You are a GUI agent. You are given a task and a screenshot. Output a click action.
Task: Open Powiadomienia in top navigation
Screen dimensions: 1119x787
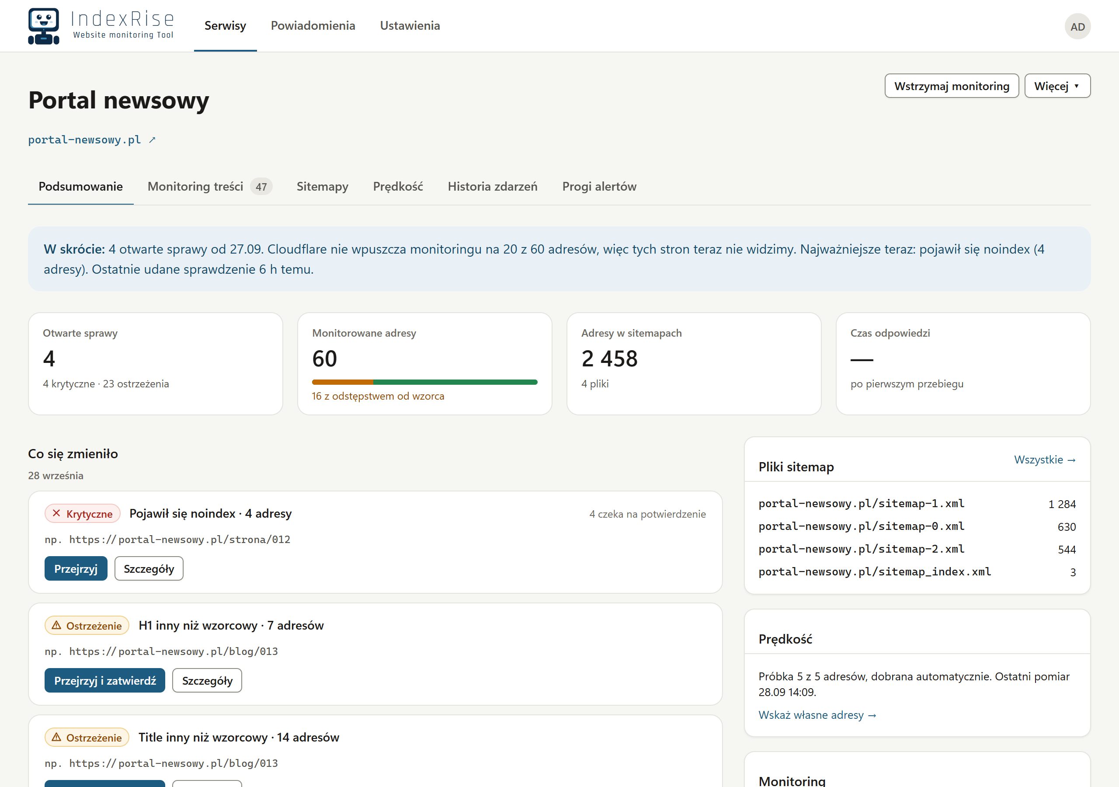pyautogui.click(x=313, y=25)
